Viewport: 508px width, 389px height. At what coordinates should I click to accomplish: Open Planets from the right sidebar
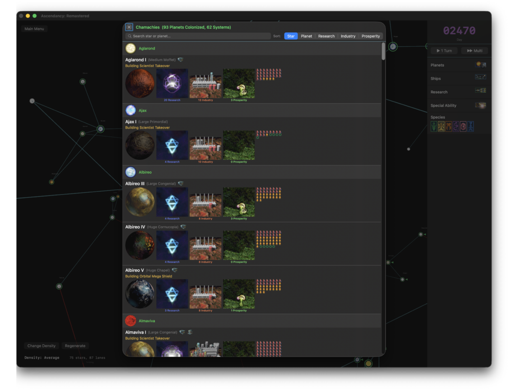(x=459, y=65)
